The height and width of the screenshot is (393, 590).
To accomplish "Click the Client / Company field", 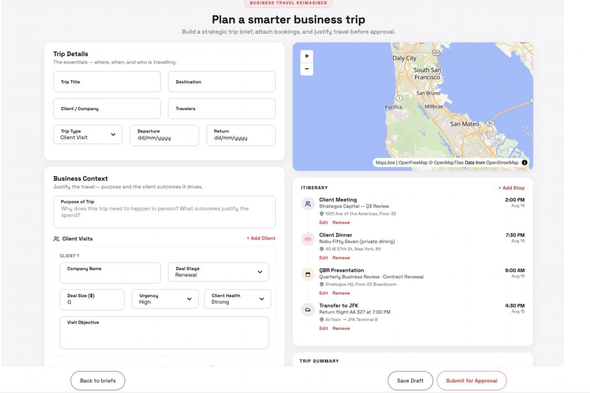I will [x=107, y=108].
